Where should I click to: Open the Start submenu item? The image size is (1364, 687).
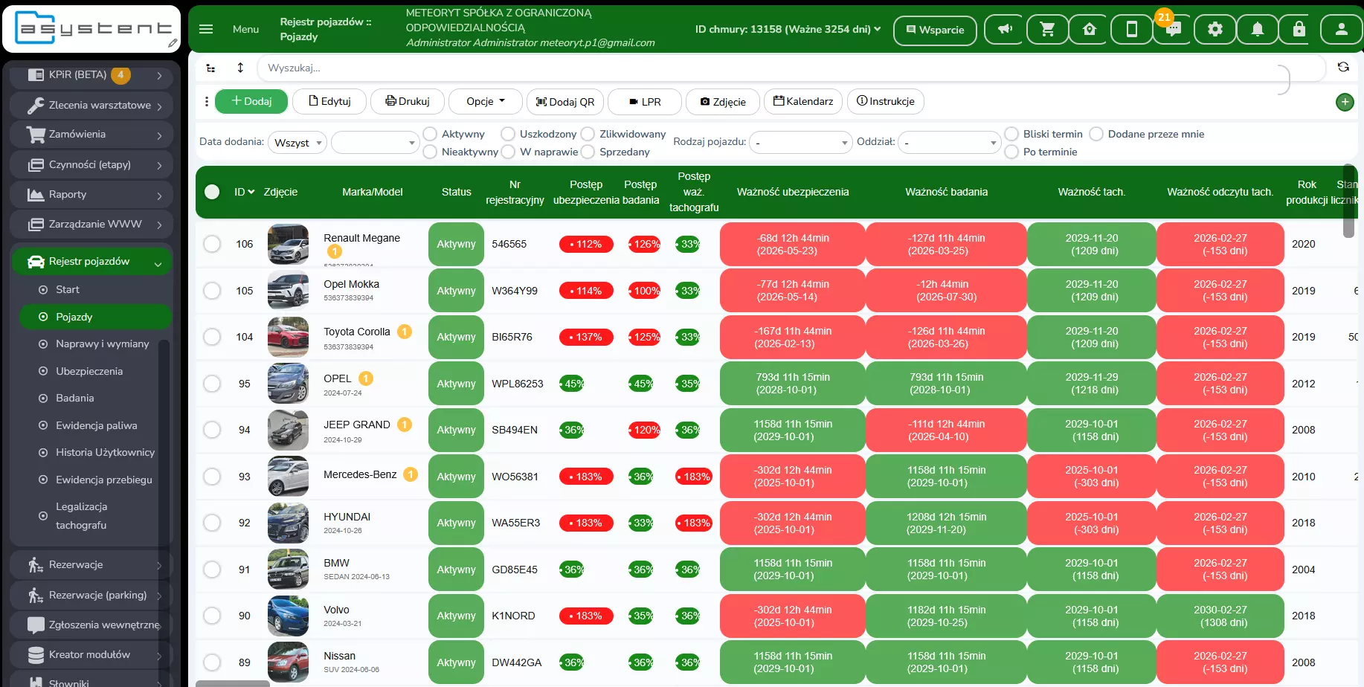(x=67, y=290)
